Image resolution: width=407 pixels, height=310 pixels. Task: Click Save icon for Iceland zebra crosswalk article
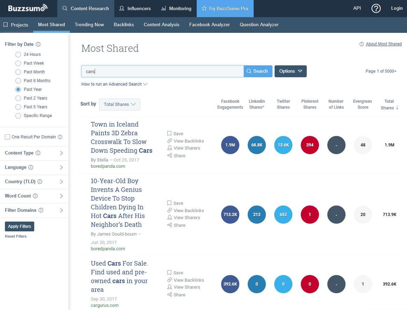pyautogui.click(x=169, y=134)
